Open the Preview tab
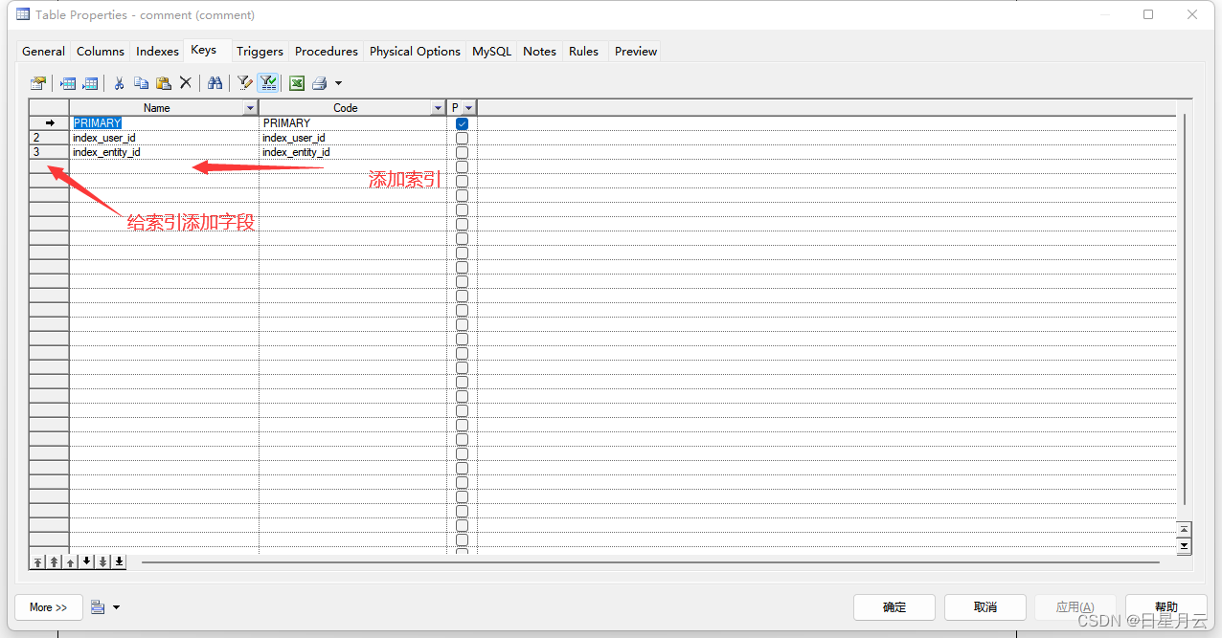Viewport: 1222px width, 638px height. [636, 52]
